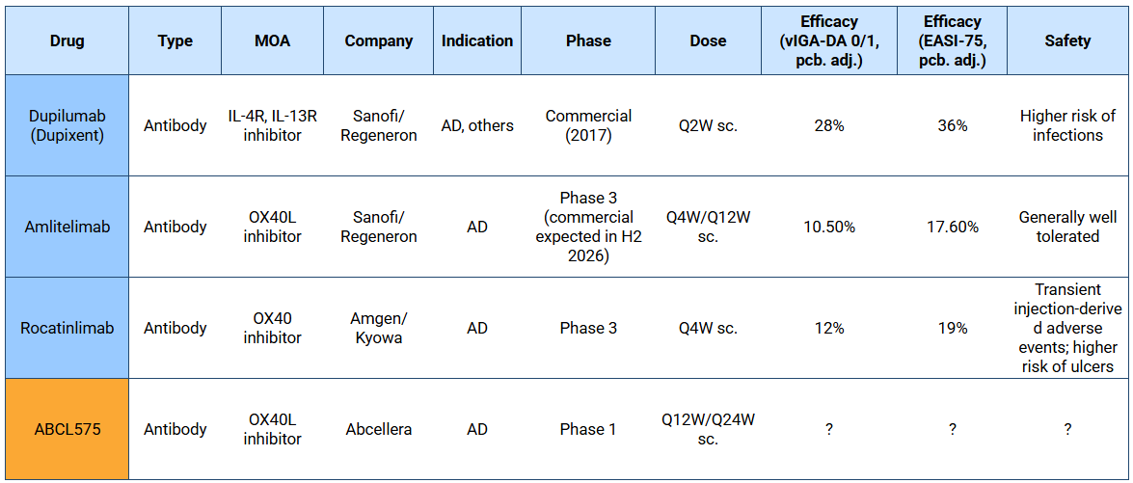Image resolution: width=1133 pixels, height=483 pixels.
Task: Select the IL-4R, IL-13R inhibitor cell
Action: pos(272,125)
